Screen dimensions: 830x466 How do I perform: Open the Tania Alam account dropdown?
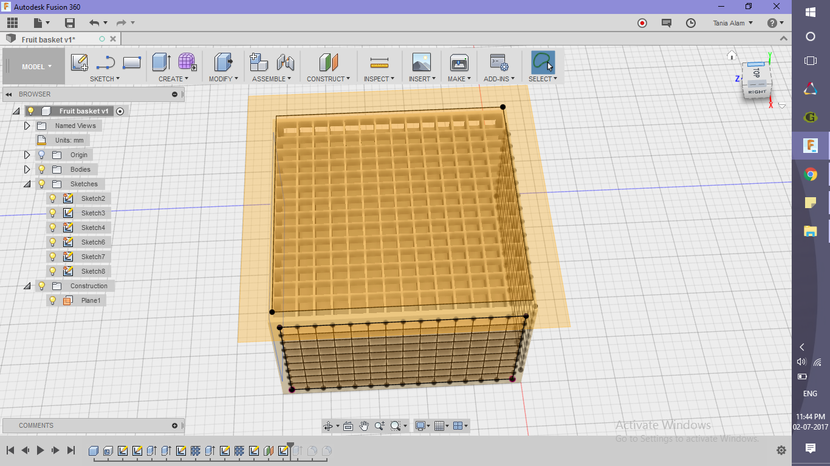coord(733,23)
